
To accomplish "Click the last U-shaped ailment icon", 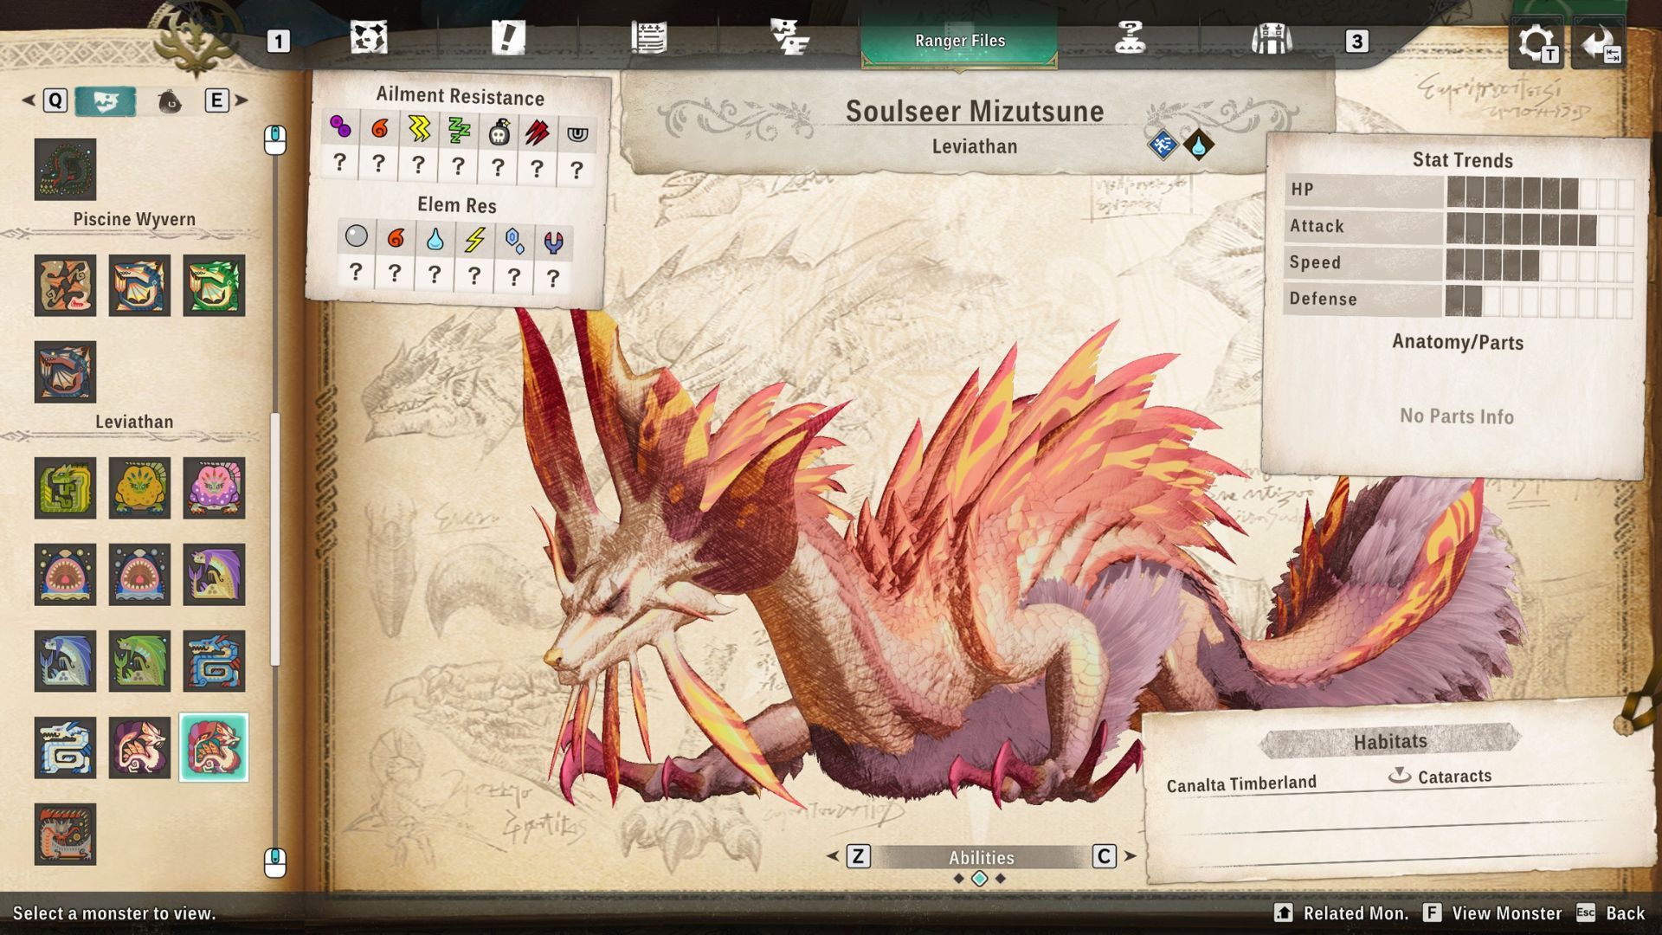I will point(577,134).
